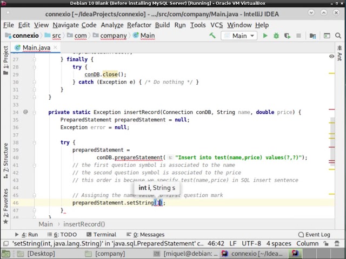
Task: Click red error stripe marker near line 34
Action: (331, 109)
